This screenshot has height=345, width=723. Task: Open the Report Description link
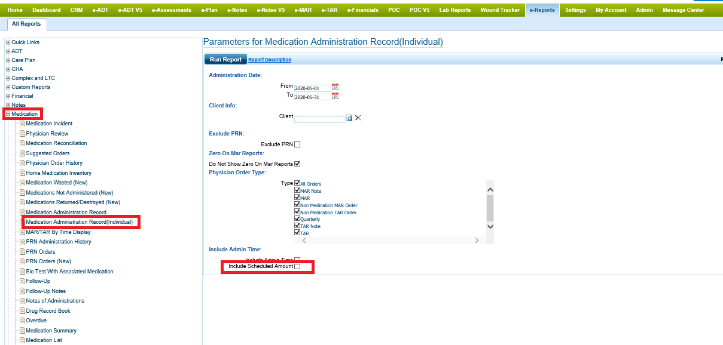pos(270,60)
